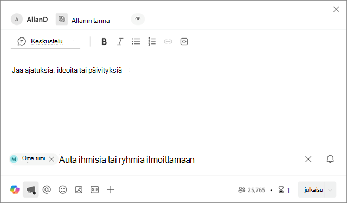Click the eye visibility icon

(138, 19)
